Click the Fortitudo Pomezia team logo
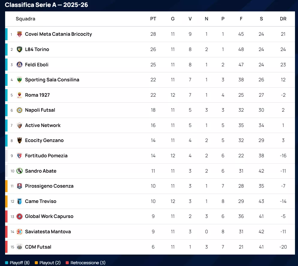This screenshot has height=266, width=298. click(x=19, y=156)
